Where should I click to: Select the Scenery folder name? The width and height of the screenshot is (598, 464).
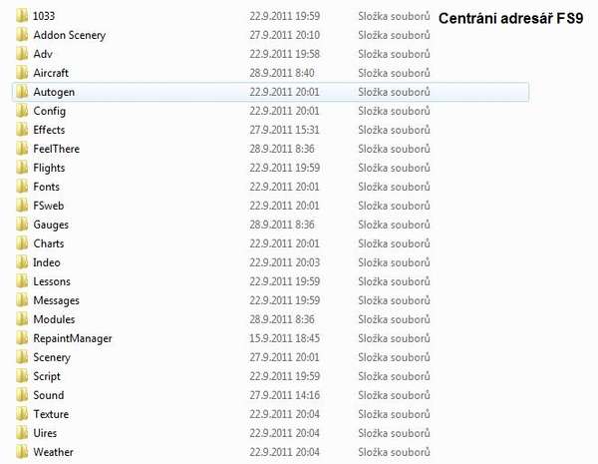click(x=52, y=358)
